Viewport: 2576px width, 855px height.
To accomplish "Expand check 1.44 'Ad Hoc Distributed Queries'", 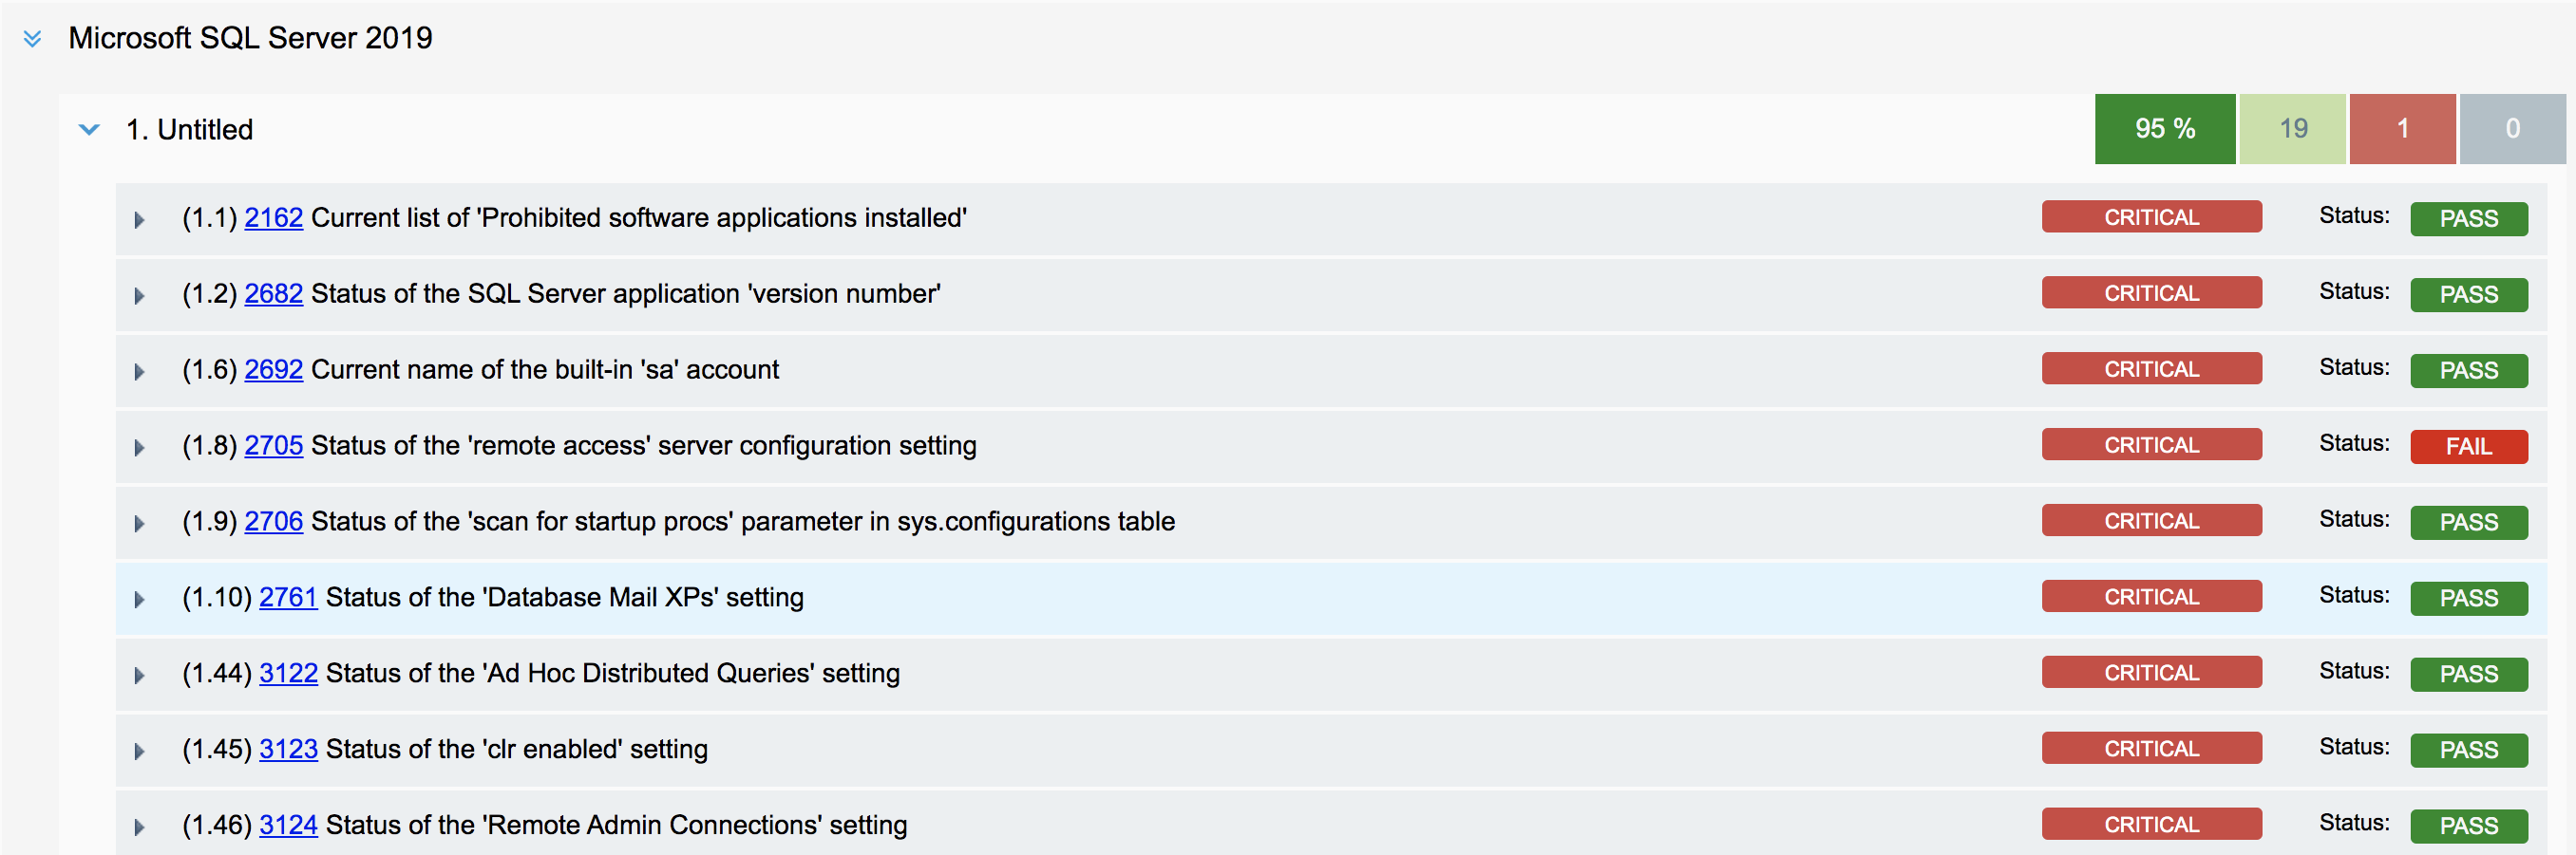I will (139, 674).
